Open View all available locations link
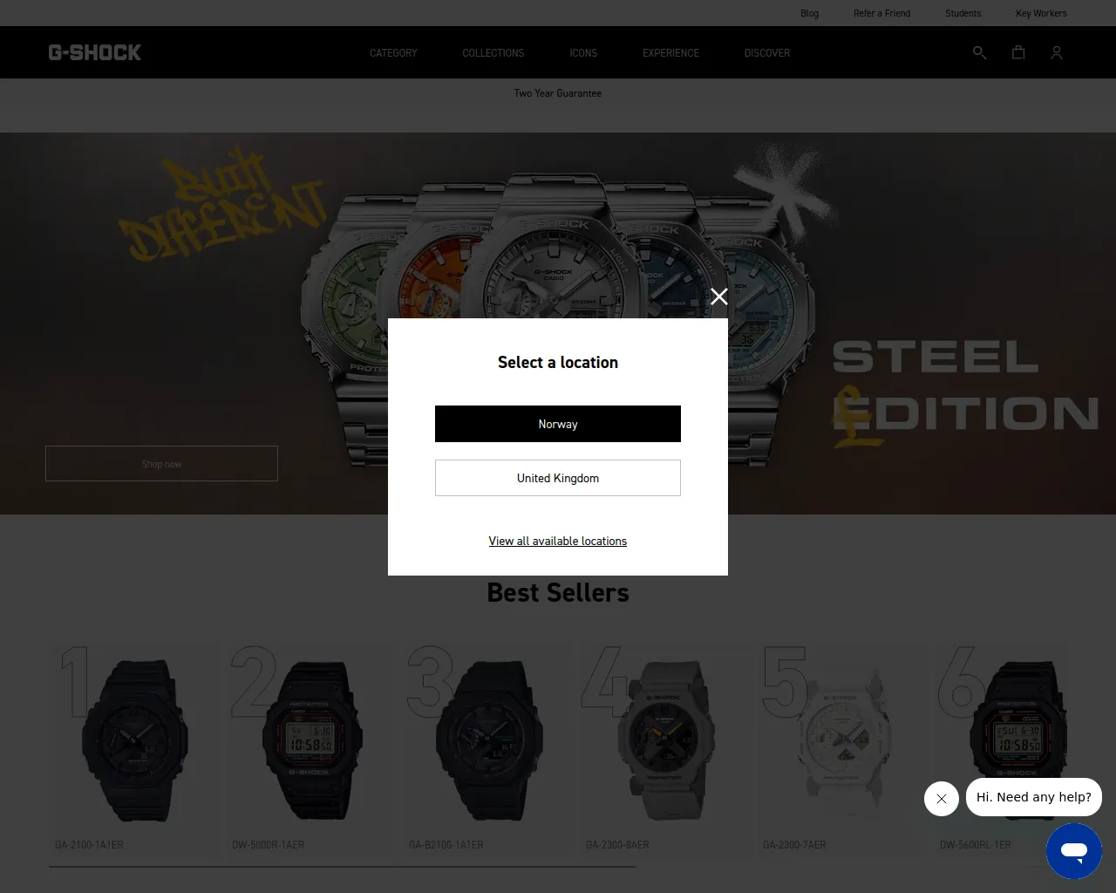The height and width of the screenshot is (893, 1116). (x=558, y=542)
